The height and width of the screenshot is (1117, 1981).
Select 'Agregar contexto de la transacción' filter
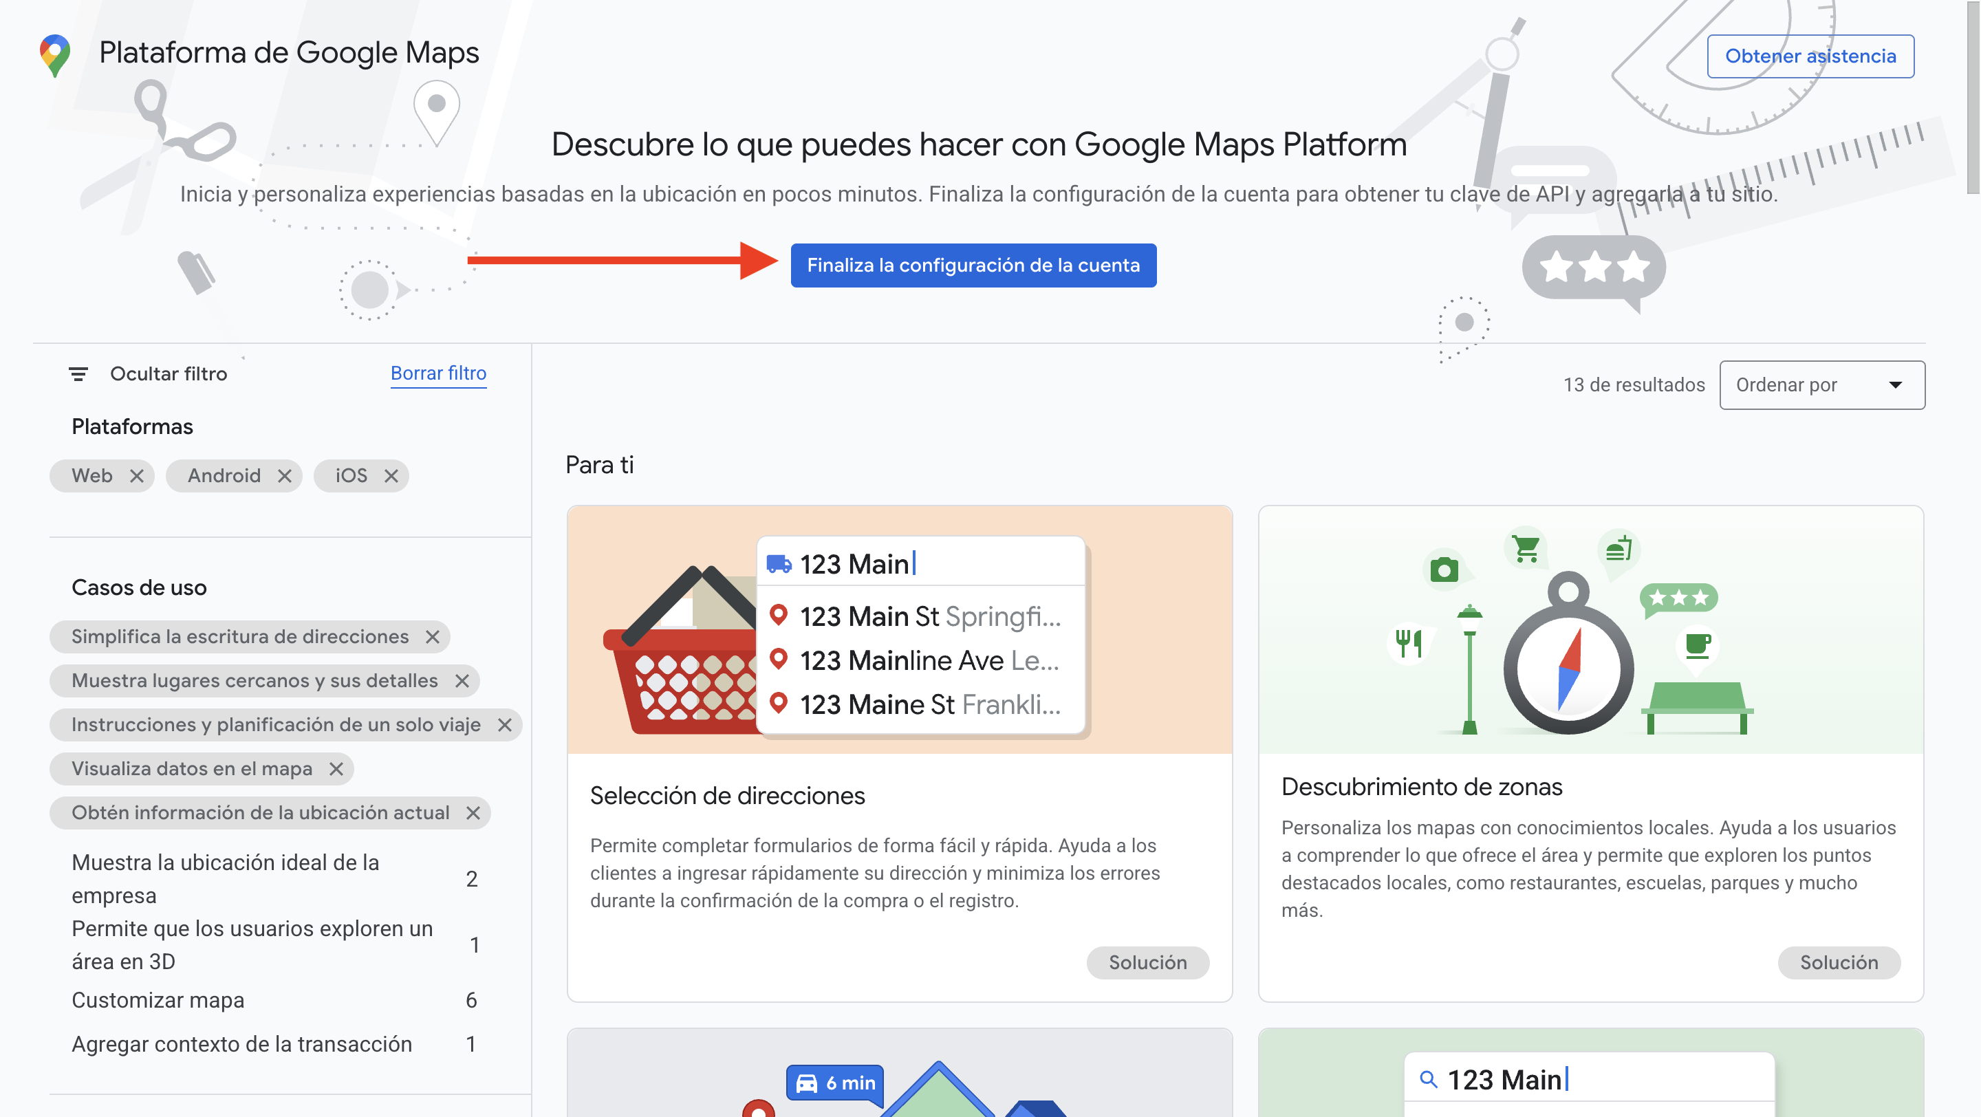click(x=274, y=1044)
